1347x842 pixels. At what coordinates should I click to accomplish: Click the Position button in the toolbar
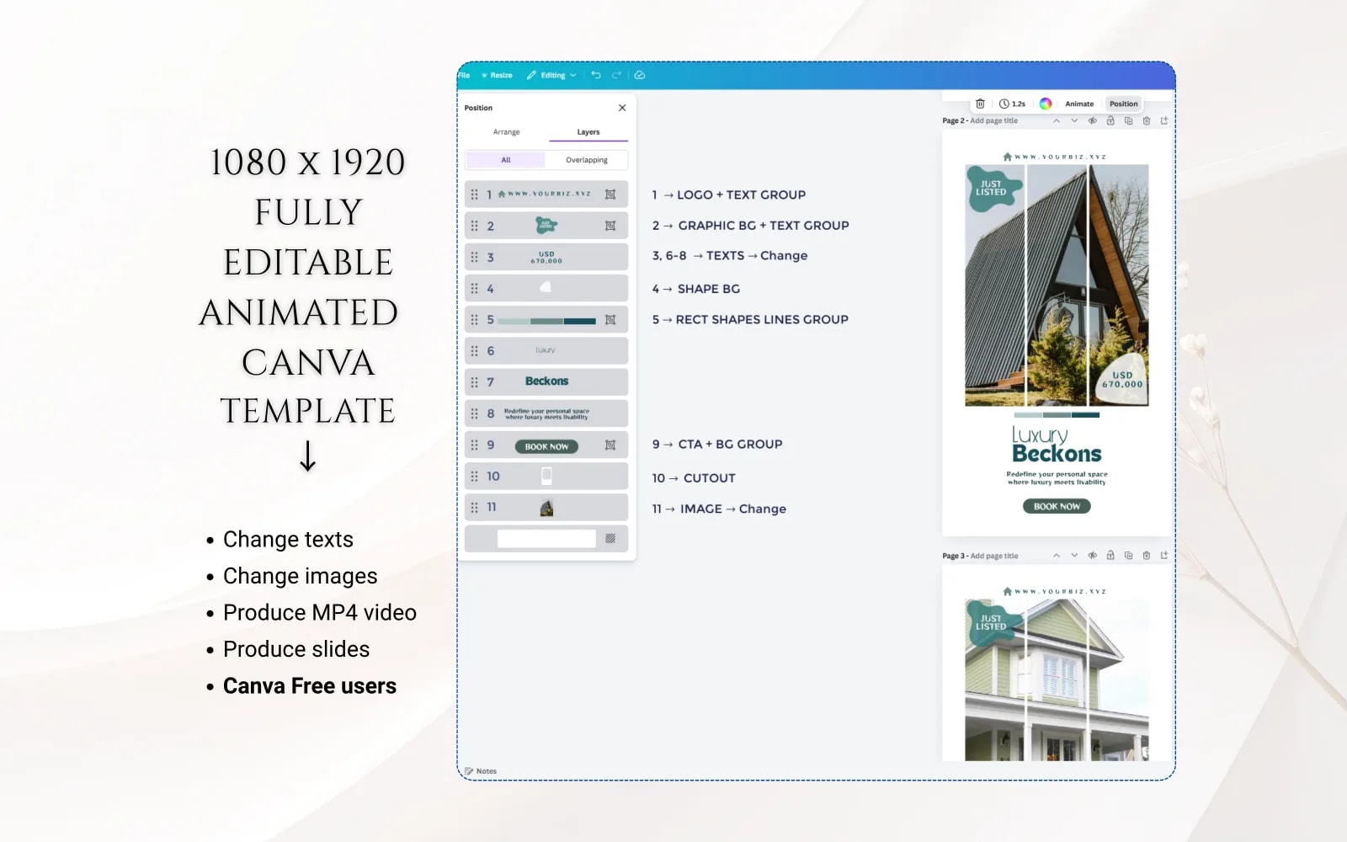click(x=1123, y=104)
